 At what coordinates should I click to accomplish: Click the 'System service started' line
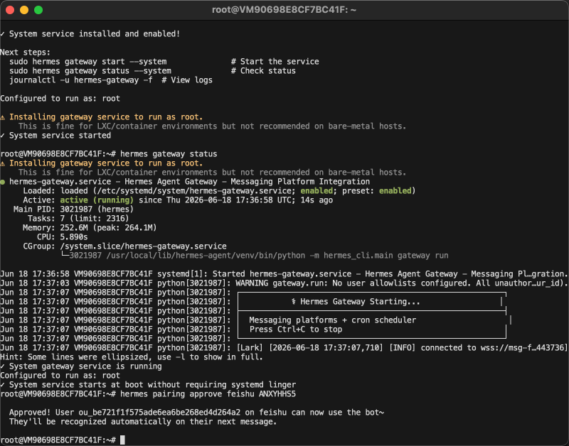pos(55,136)
